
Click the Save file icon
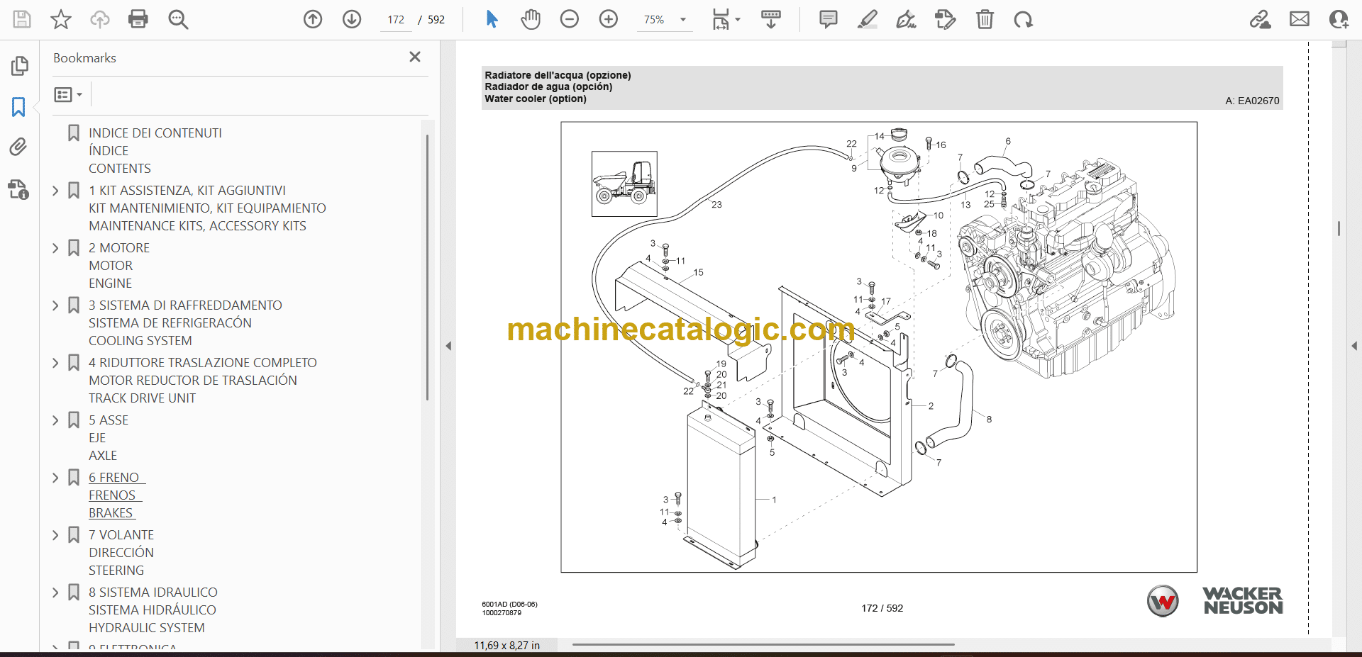(22, 19)
